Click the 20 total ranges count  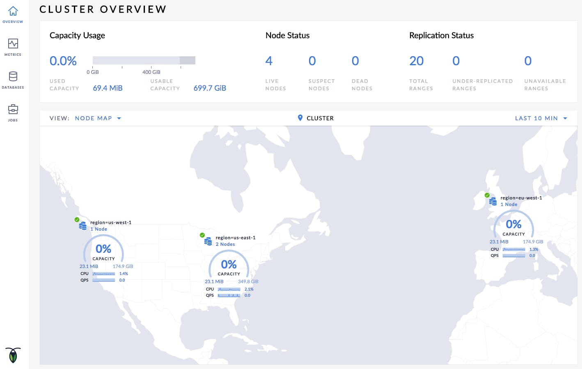click(x=416, y=61)
